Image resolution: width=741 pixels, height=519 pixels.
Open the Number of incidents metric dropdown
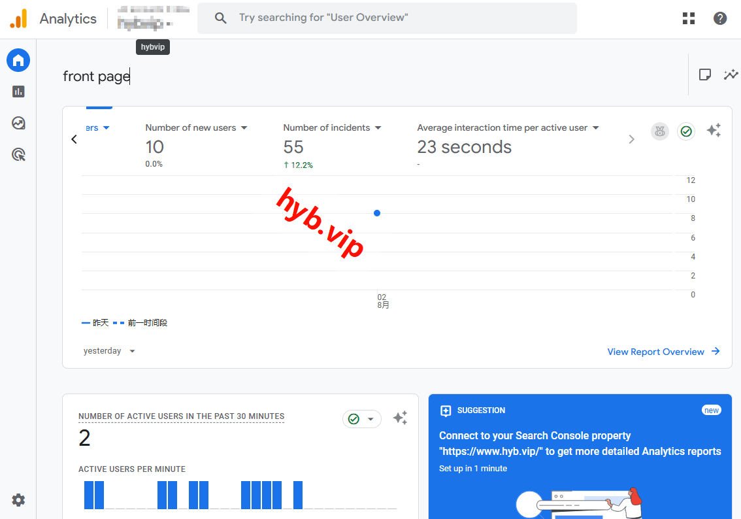[x=378, y=127]
